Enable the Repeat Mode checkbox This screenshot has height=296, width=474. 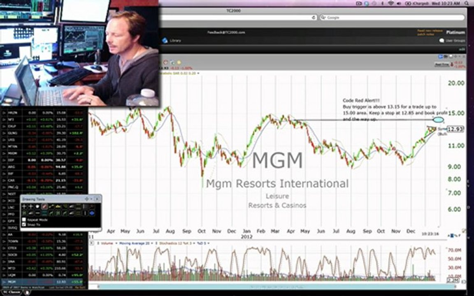(x=24, y=220)
